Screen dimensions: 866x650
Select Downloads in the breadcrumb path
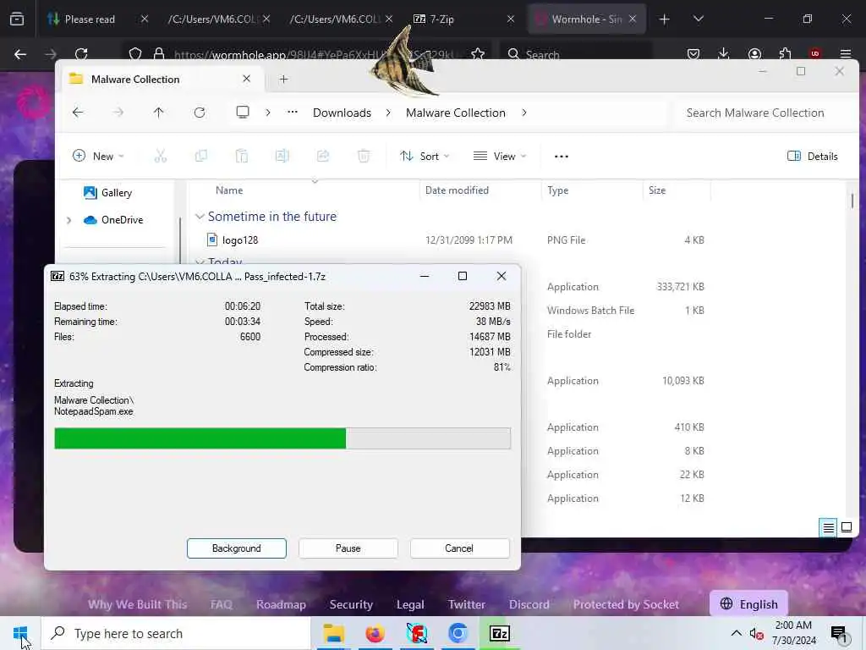tap(342, 113)
